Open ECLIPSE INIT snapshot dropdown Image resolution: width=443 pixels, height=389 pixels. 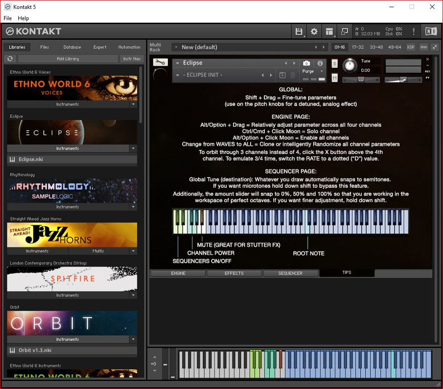(x=177, y=75)
